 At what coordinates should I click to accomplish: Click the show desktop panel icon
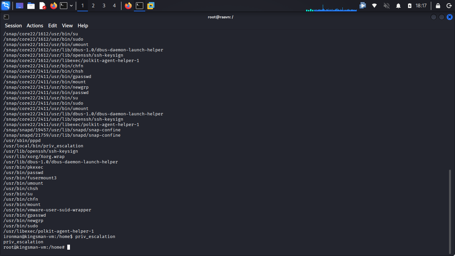tap(20, 6)
